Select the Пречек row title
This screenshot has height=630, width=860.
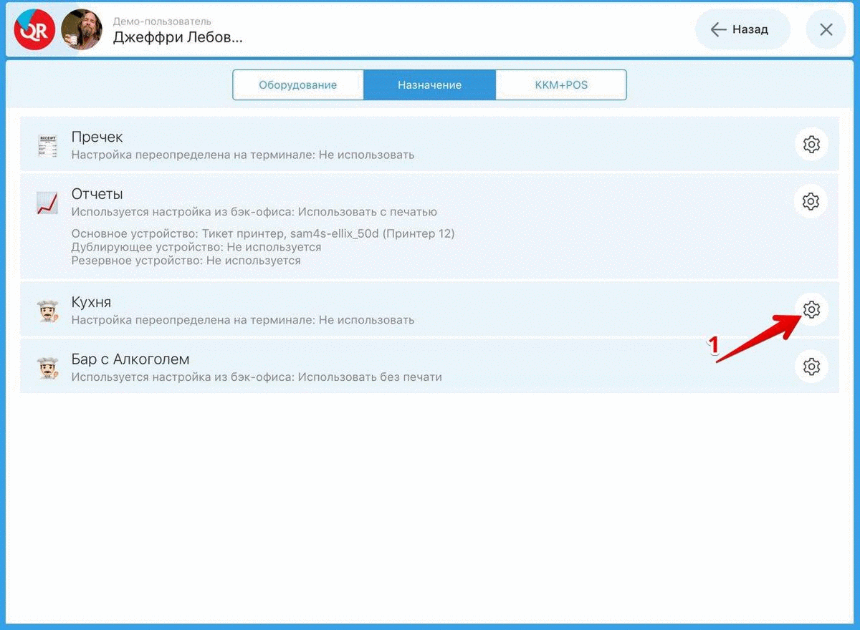point(97,137)
